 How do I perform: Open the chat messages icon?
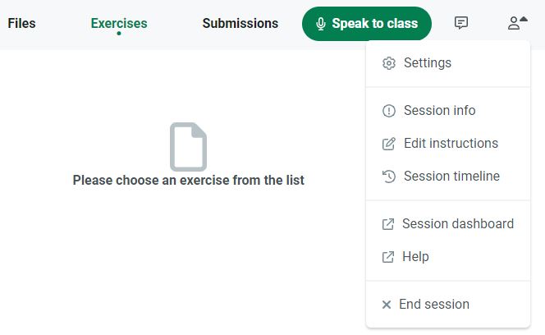[461, 23]
